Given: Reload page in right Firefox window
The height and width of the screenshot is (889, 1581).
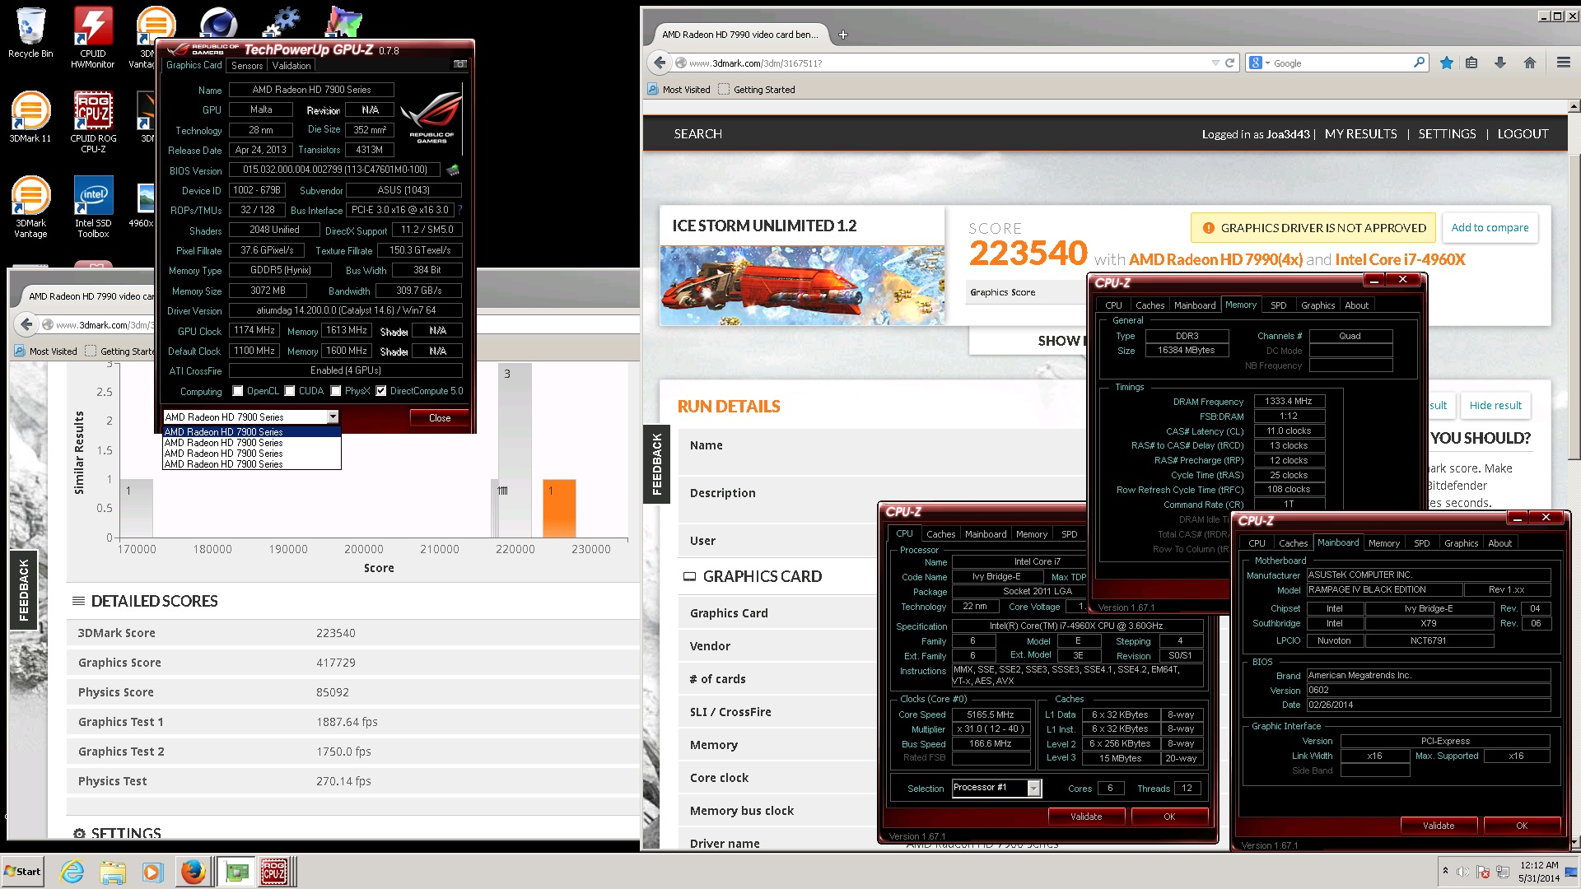Looking at the screenshot, I should pyautogui.click(x=1229, y=63).
